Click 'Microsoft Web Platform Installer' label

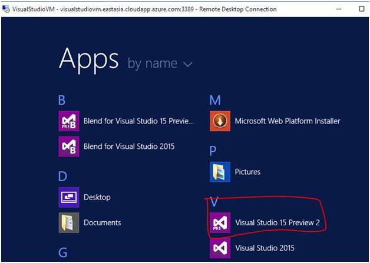(x=288, y=121)
